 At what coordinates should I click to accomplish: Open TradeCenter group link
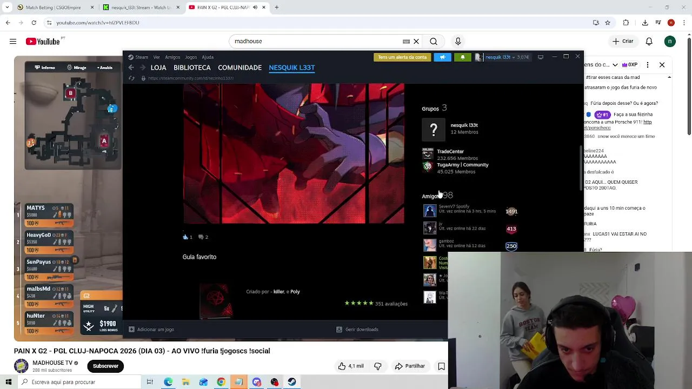point(450,152)
